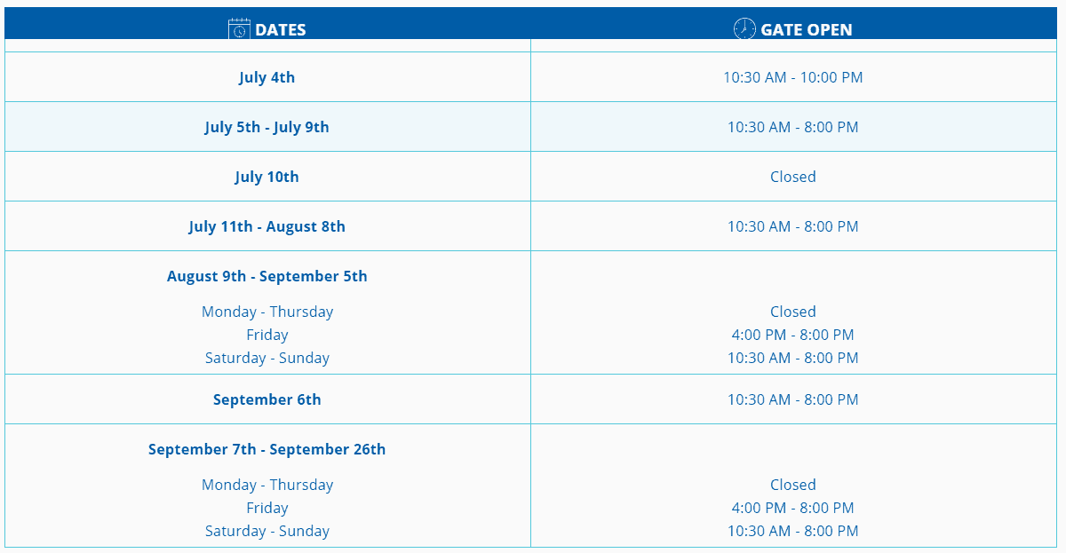Click the July 4th date cell
Image resolution: width=1066 pixels, height=553 pixels.
tap(267, 77)
